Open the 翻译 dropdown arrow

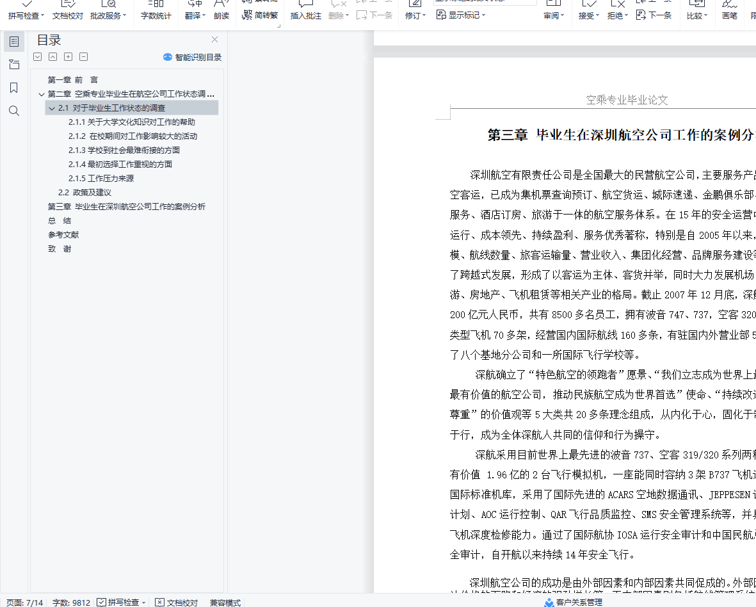point(204,16)
